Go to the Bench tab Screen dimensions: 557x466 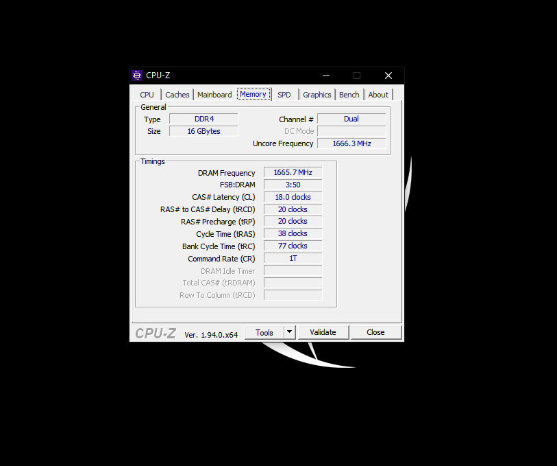[x=349, y=95]
